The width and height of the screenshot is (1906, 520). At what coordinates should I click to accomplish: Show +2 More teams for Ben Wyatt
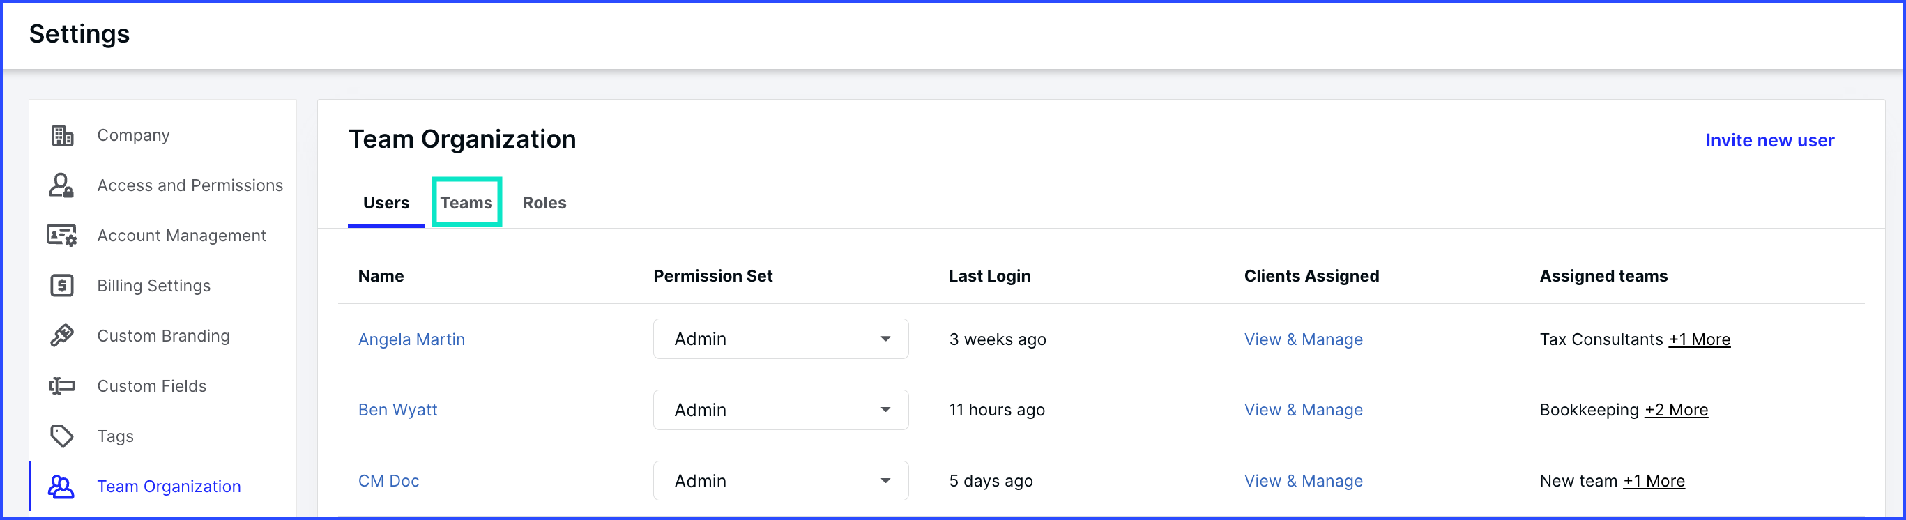tap(1676, 410)
